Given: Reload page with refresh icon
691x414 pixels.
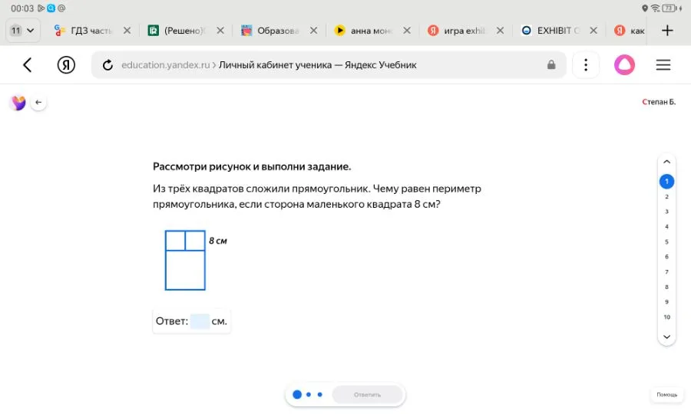Looking at the screenshot, I should click(x=107, y=65).
